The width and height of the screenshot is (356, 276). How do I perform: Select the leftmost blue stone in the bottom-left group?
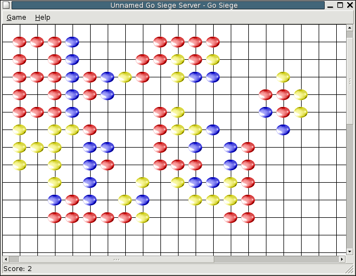coord(54,200)
